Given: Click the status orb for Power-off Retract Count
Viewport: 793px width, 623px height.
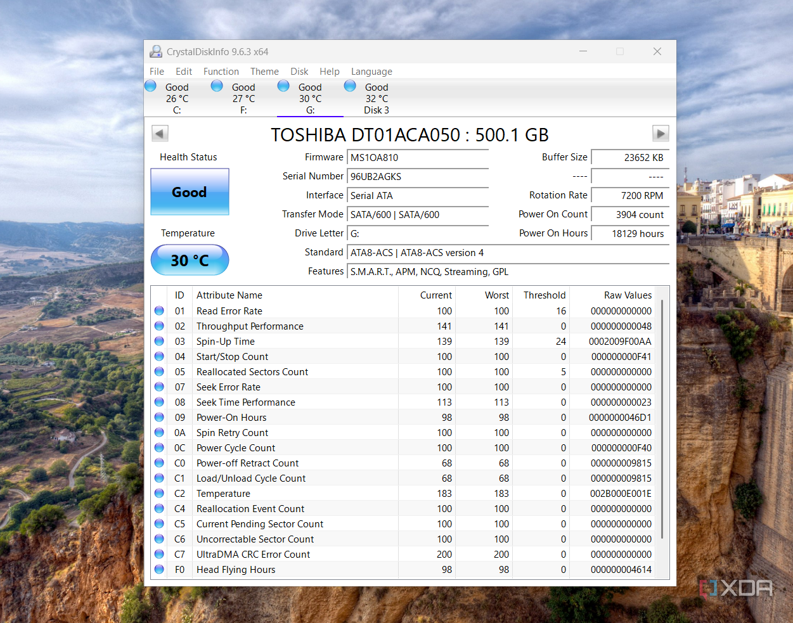Looking at the screenshot, I should click(x=159, y=463).
